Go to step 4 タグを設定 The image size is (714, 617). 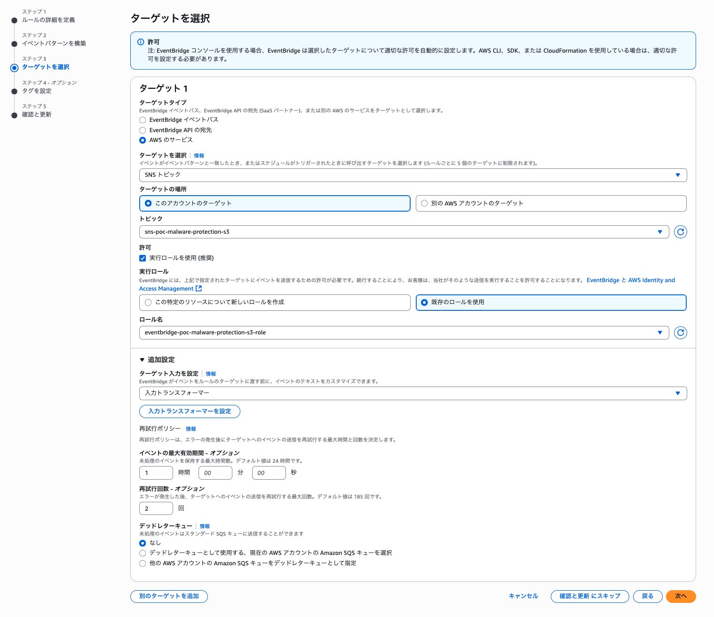(x=37, y=91)
